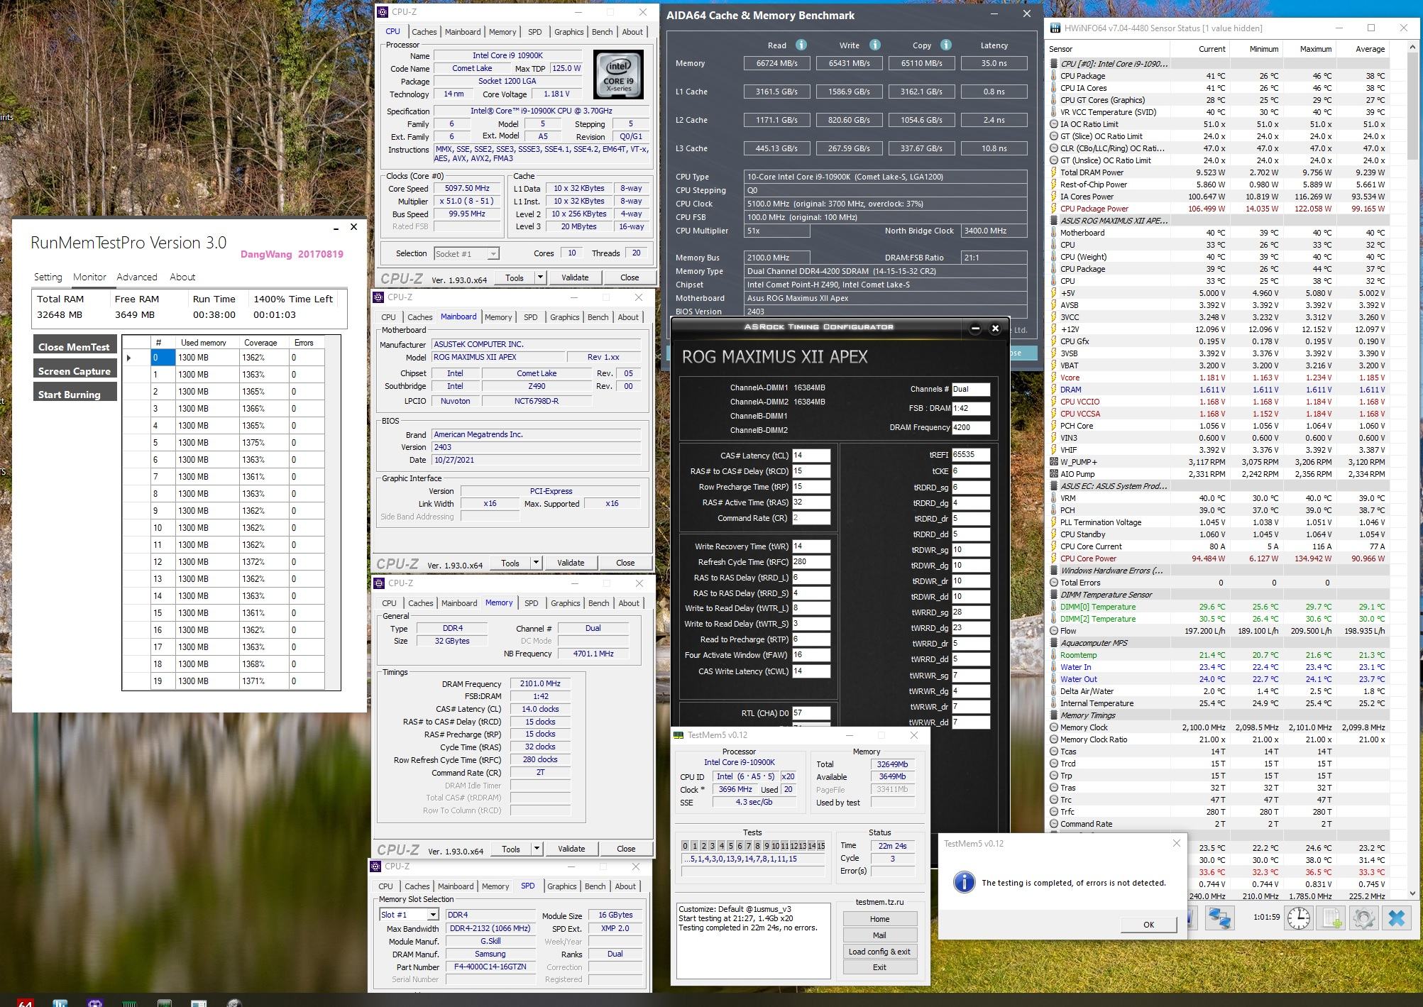The height and width of the screenshot is (1007, 1423).
Task: Click HWiNFO scrollbar down arrow
Action: tap(1412, 893)
